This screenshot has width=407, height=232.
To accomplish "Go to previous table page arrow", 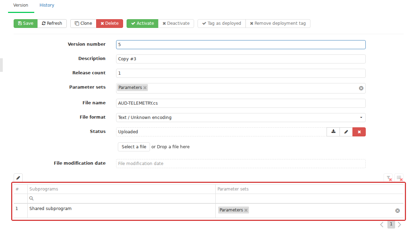I will tap(382, 224).
